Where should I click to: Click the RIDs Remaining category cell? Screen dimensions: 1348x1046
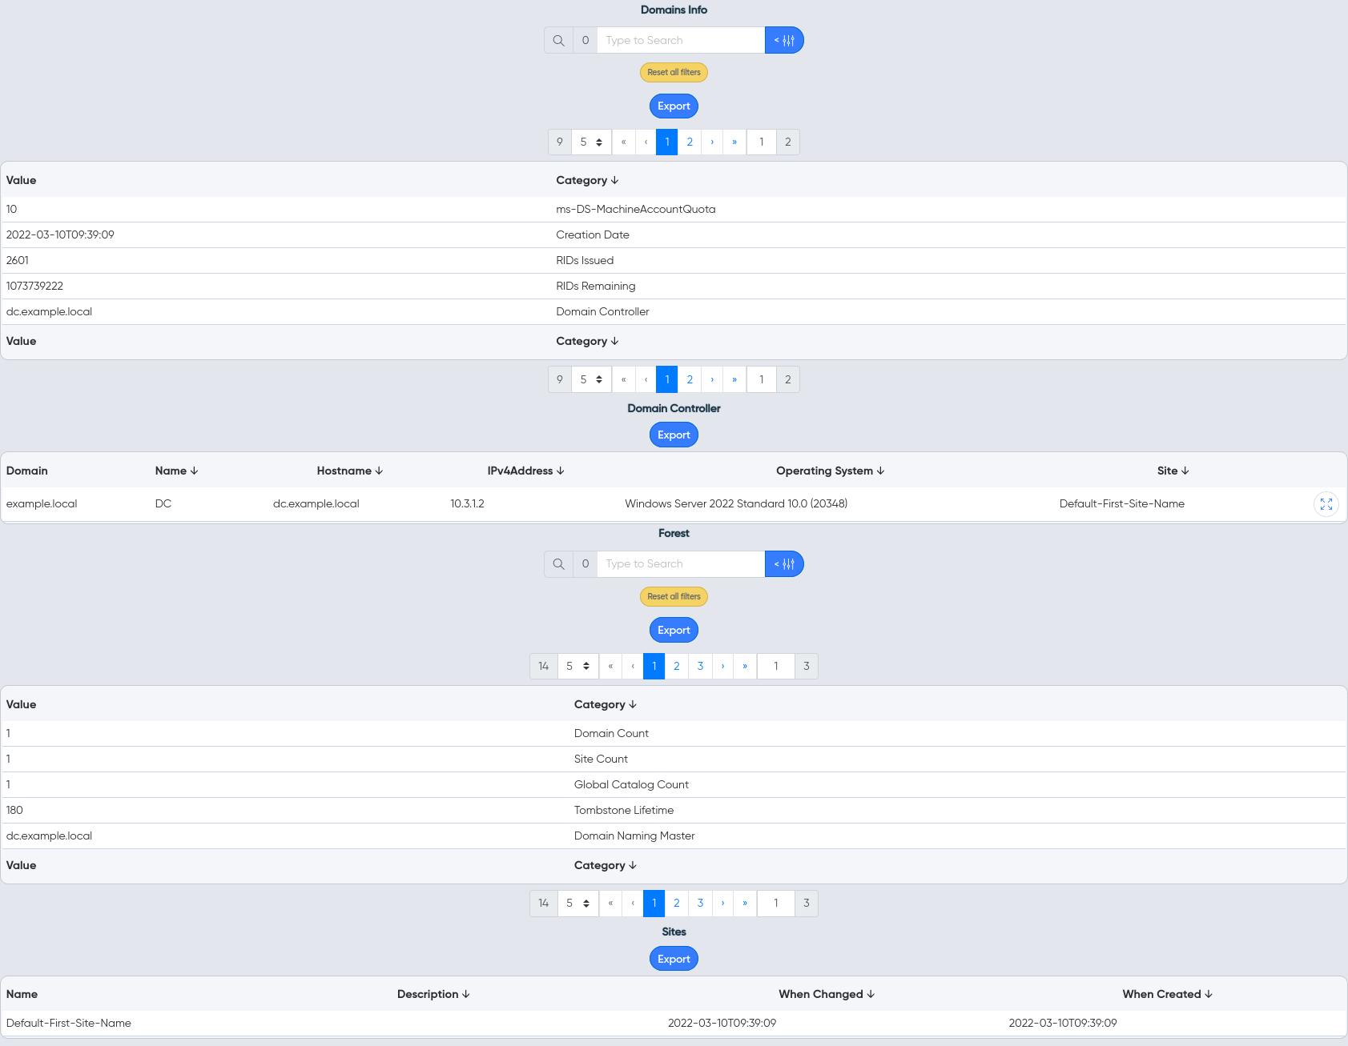[596, 287]
